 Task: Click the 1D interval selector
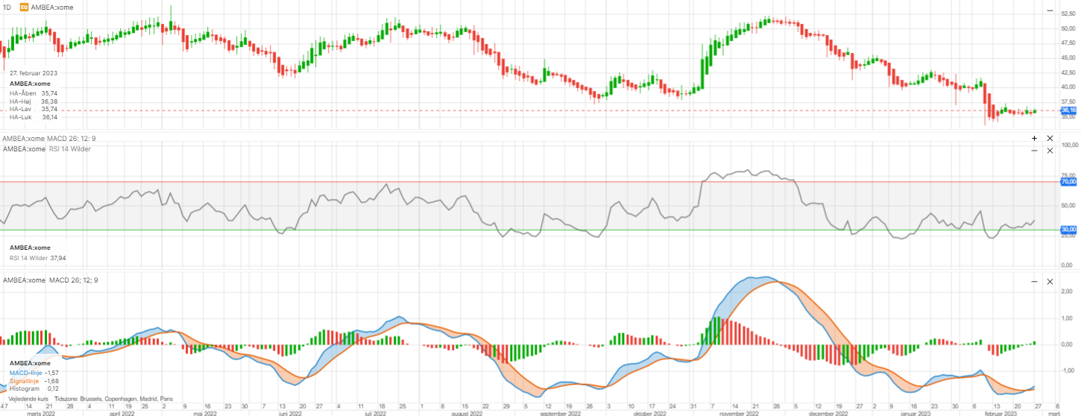coord(7,6)
